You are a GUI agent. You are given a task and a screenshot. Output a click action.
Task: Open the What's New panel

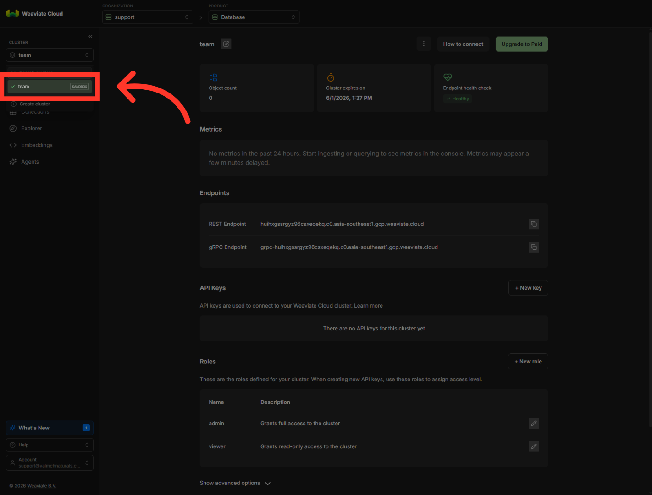[50, 428]
